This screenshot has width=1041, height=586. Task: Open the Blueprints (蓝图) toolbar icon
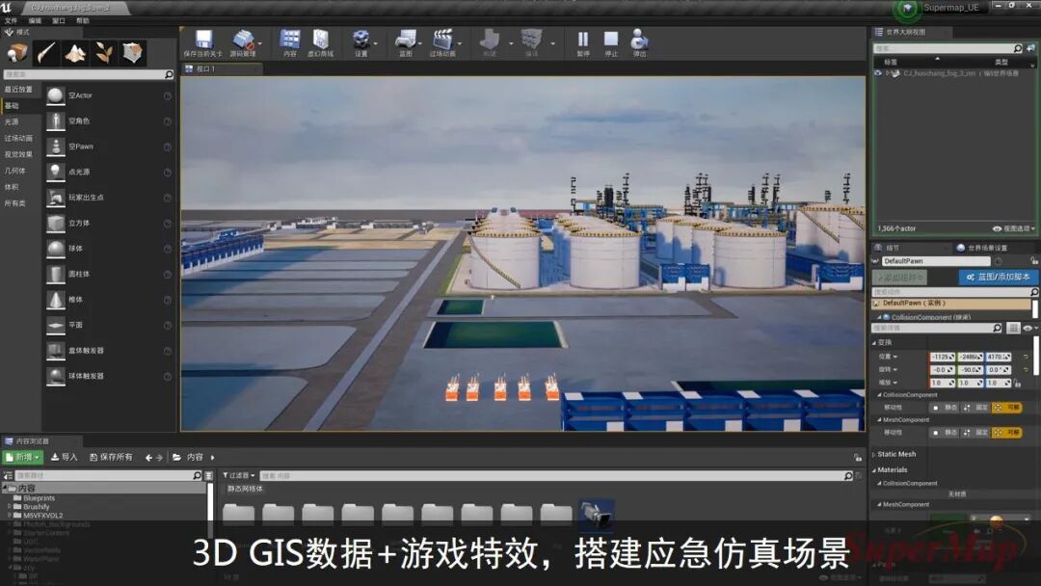pyautogui.click(x=405, y=40)
